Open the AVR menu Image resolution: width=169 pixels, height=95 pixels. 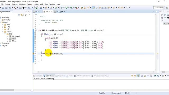click(42, 4)
